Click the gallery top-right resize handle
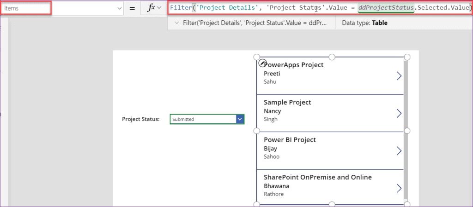473x207 pixels. tap(407, 57)
